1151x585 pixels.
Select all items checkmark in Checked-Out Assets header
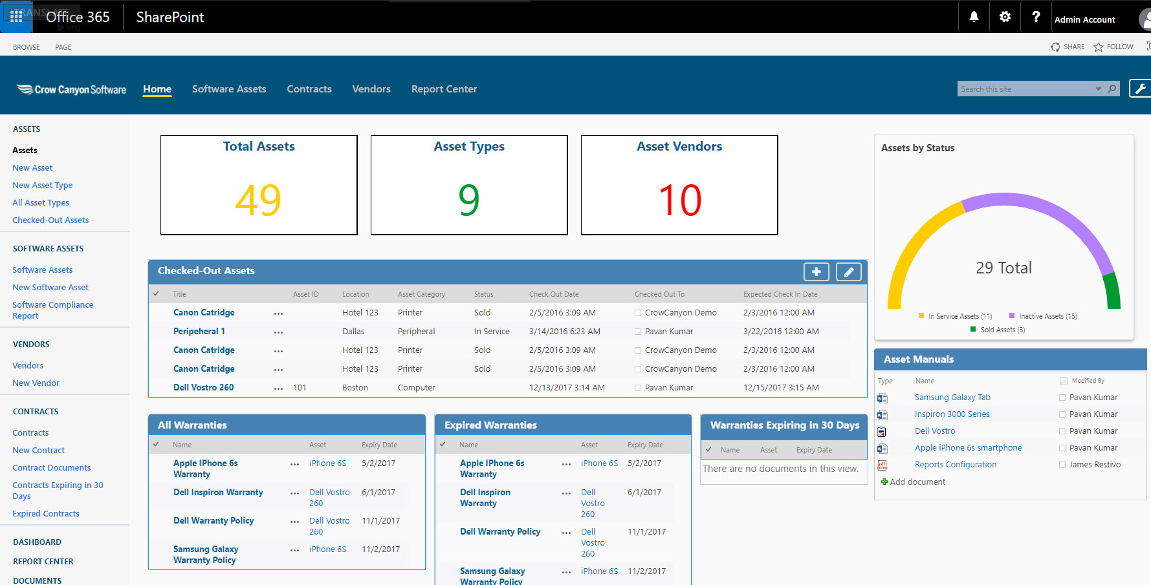click(x=156, y=293)
